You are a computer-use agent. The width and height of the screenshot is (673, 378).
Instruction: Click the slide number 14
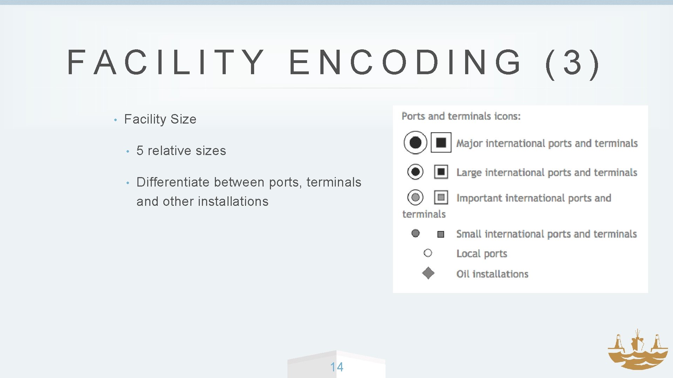pos(336,367)
